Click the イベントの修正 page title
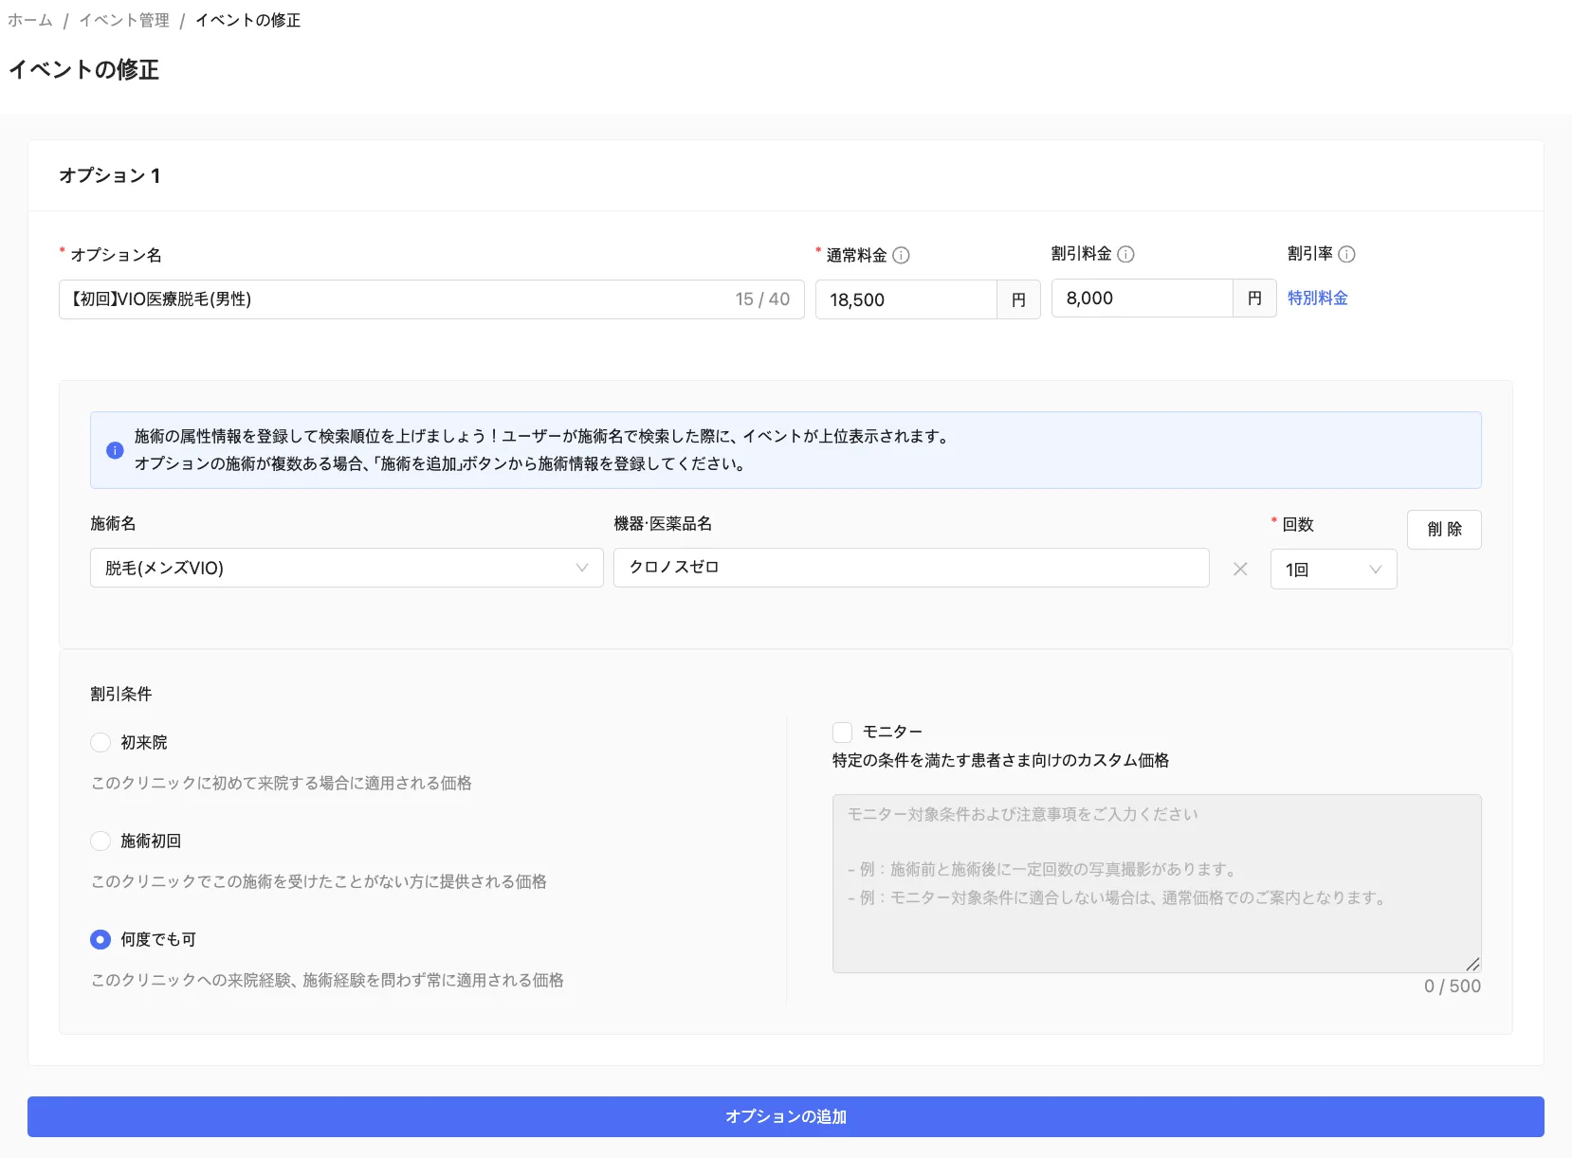 point(83,69)
